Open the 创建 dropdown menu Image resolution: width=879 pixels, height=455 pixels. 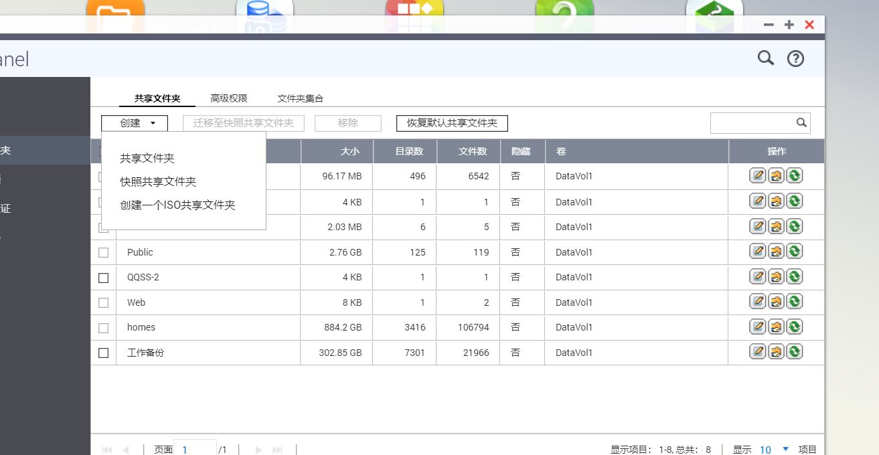[x=134, y=123]
